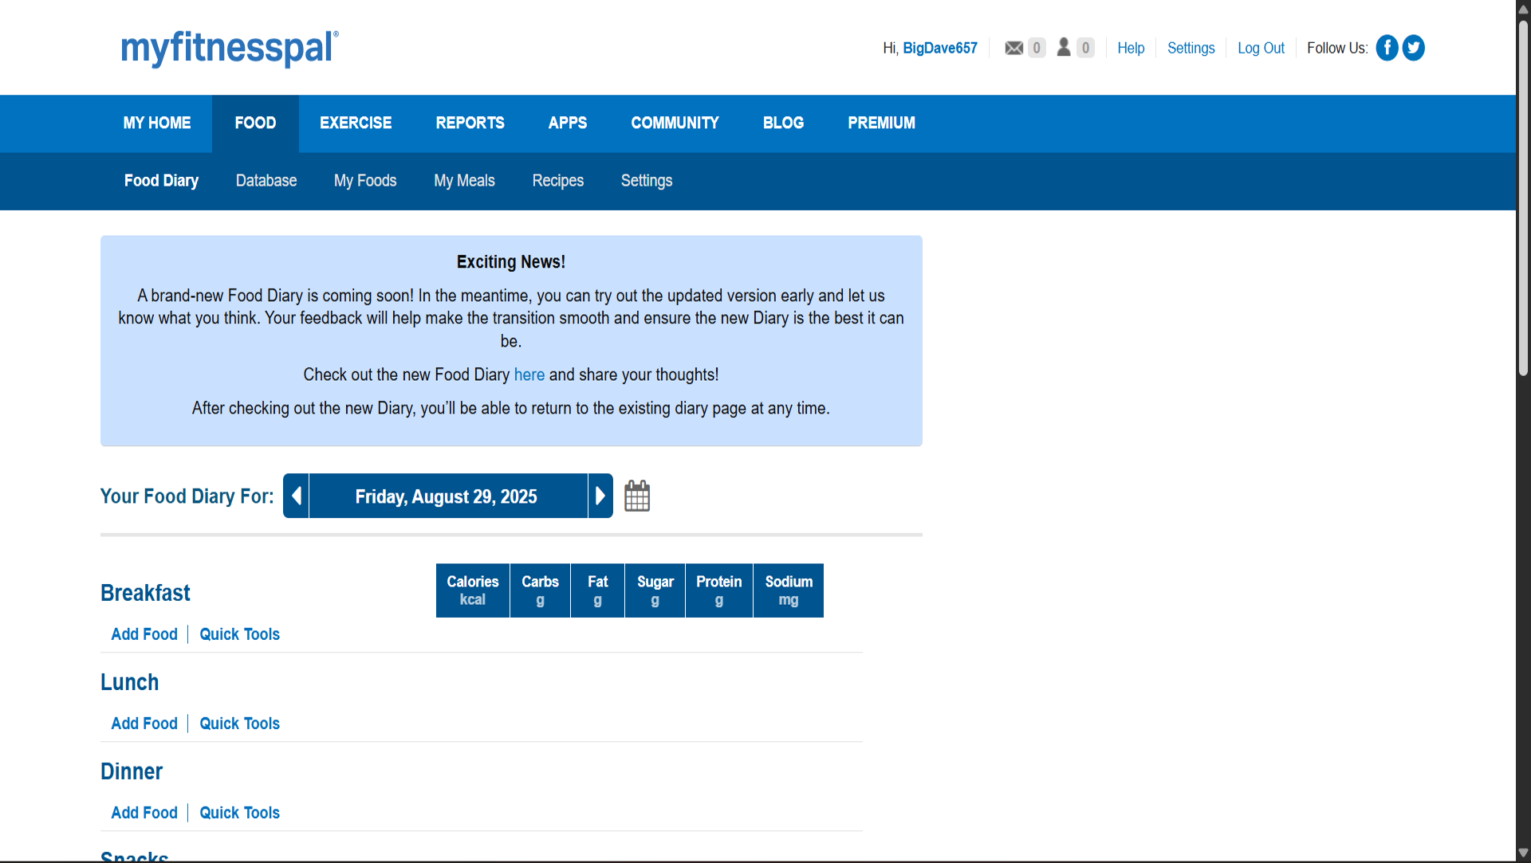Open the Facebook follow icon
Viewport: 1531px width, 863px height.
coord(1387,48)
